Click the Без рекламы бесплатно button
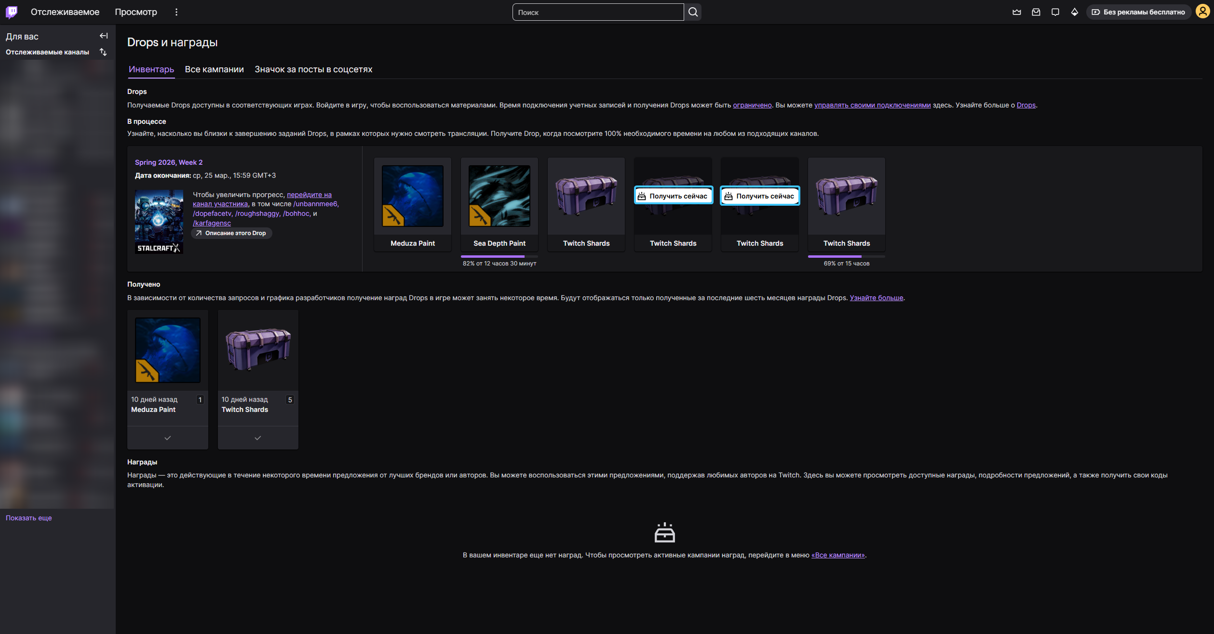 click(1138, 12)
